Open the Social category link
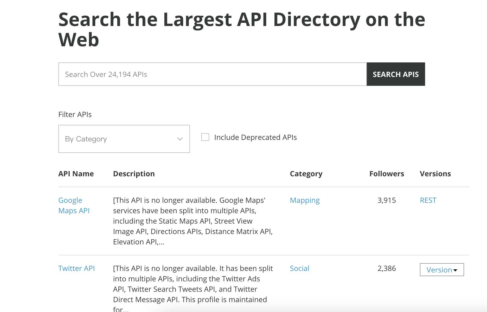 [299, 268]
